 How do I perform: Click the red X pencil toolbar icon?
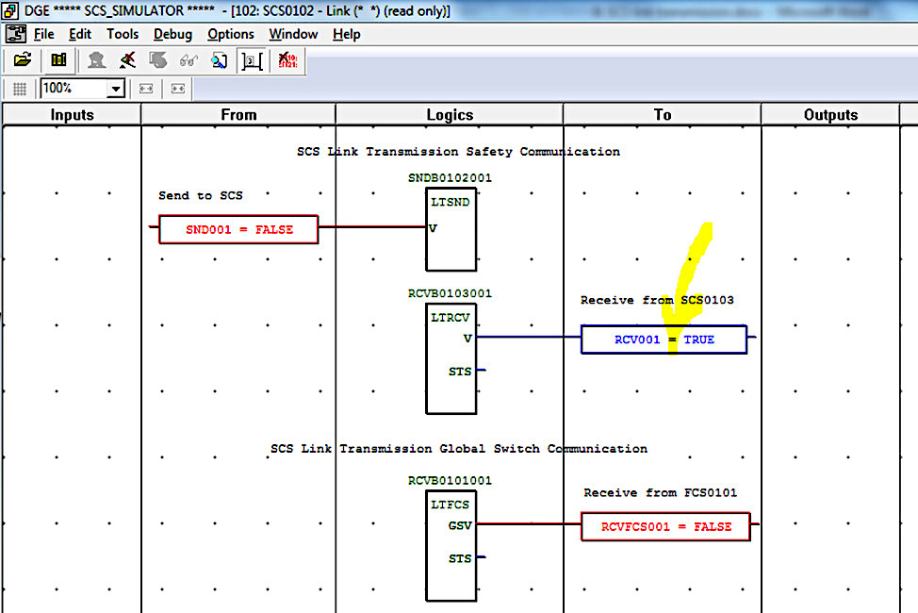coord(127,60)
